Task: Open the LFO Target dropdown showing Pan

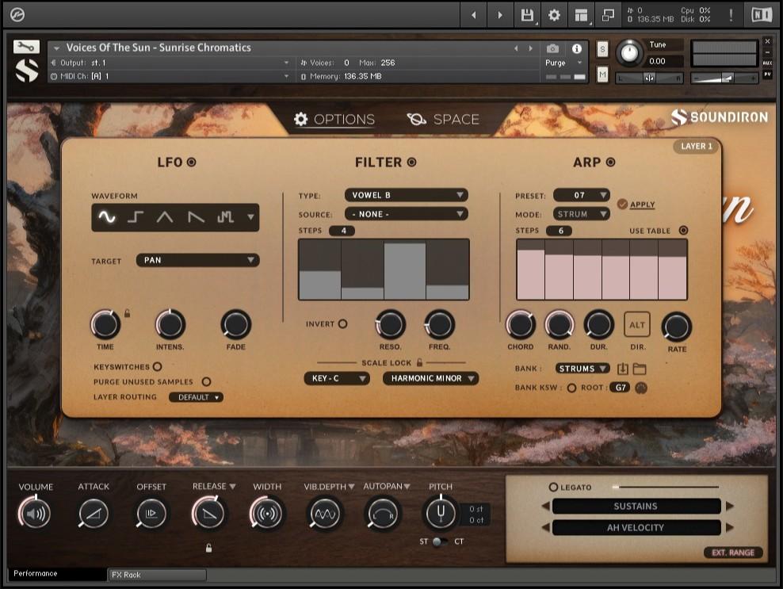Action: pyautogui.click(x=197, y=260)
